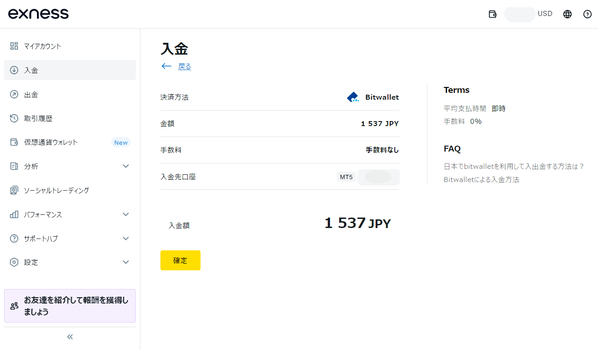Click the 分析 sidebar icon
Image resolution: width=598 pixels, height=350 pixels.
coord(14,166)
